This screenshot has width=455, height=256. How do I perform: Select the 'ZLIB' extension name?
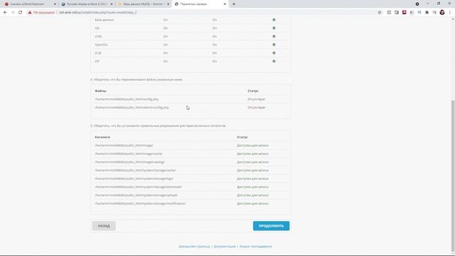pyautogui.click(x=98, y=53)
